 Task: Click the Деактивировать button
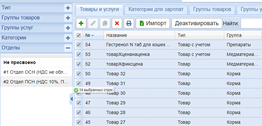197,23
